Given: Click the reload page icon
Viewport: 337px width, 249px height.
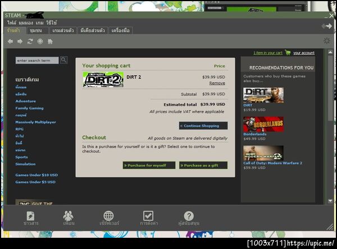Looking at the screenshot, I should coord(30,41).
